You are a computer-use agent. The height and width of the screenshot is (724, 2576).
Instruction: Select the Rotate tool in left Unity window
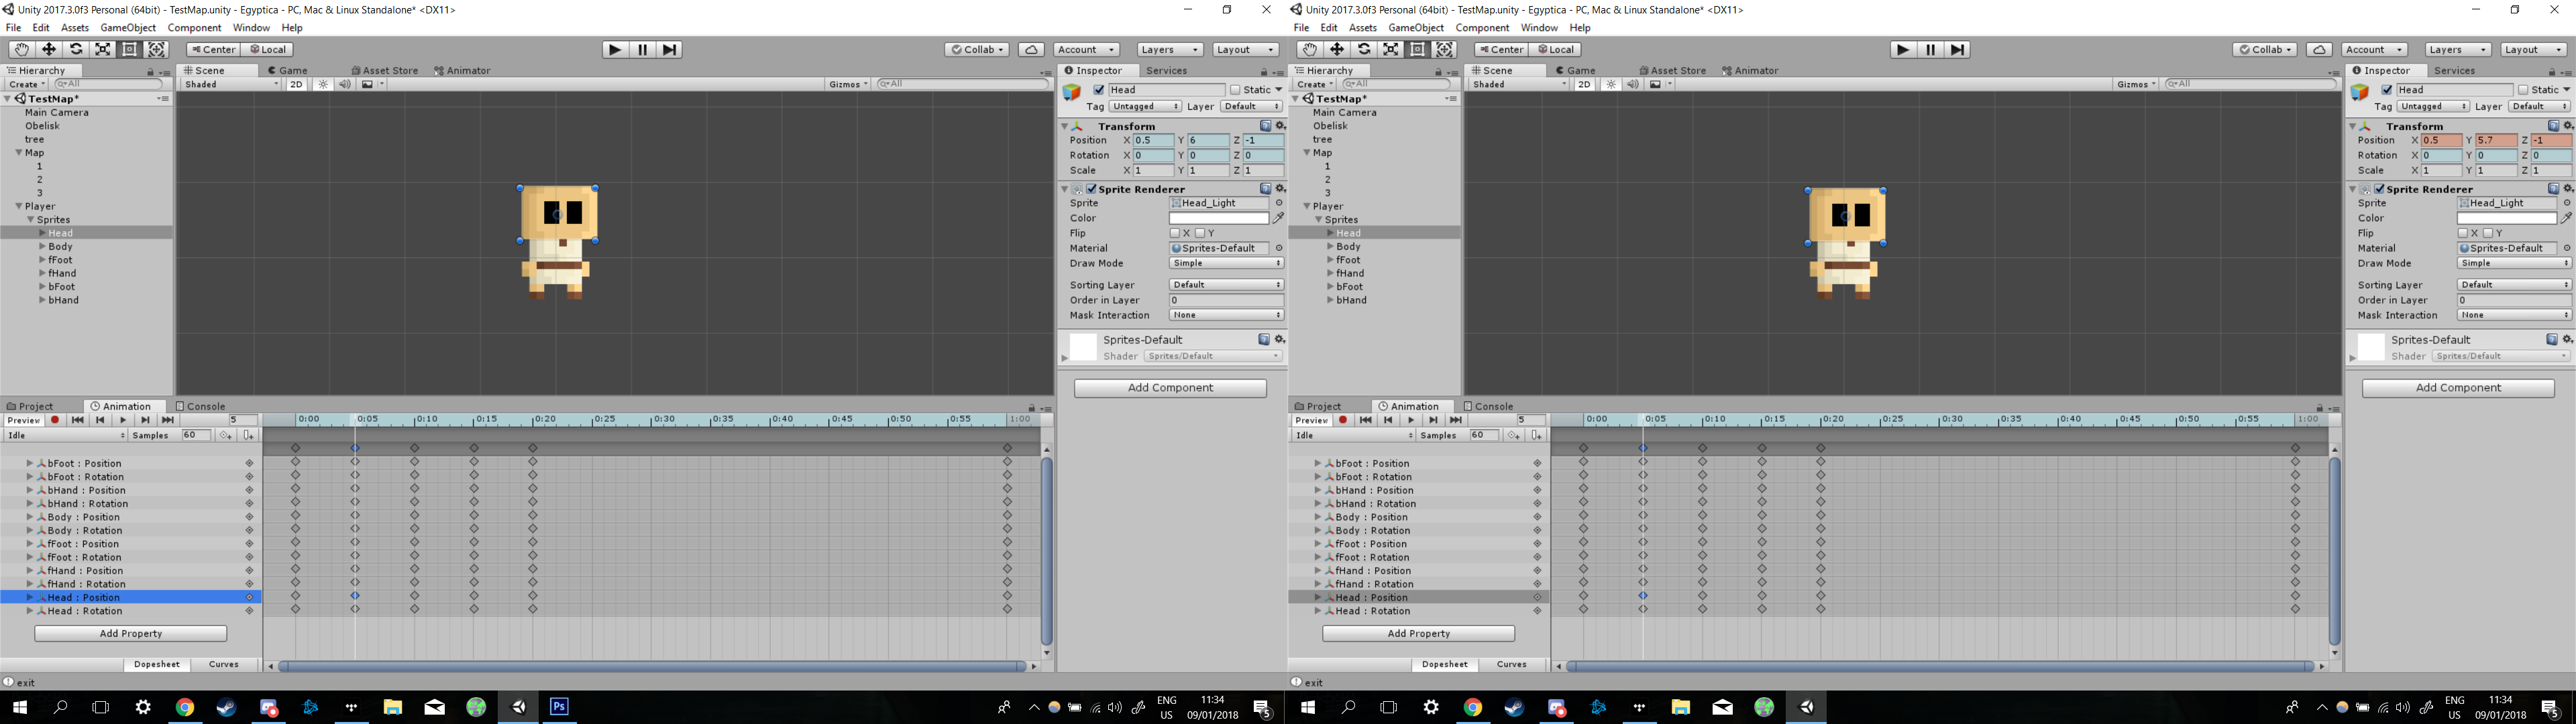[75, 49]
